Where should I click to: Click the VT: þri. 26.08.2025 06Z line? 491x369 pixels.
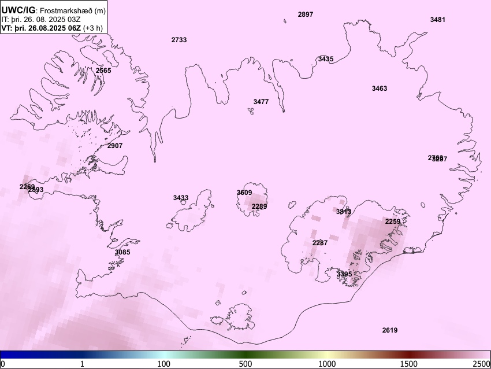[x=51, y=28]
